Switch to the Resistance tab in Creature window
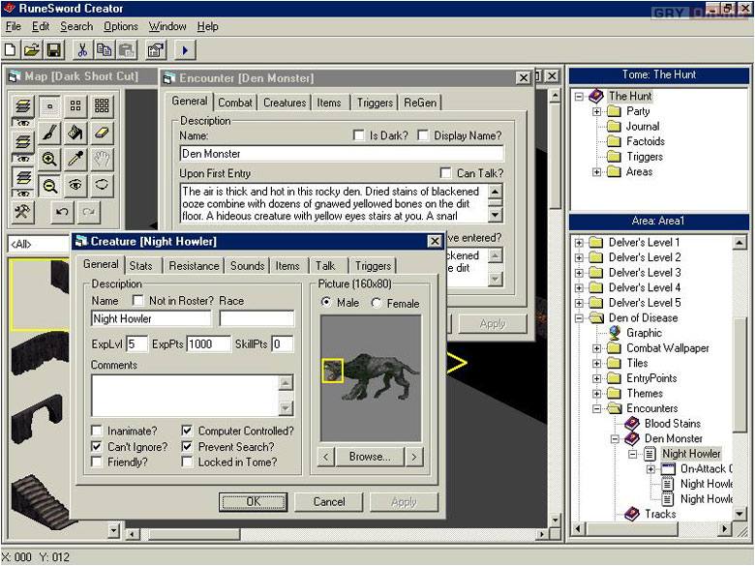The width and height of the screenshot is (755, 566). coord(194,266)
